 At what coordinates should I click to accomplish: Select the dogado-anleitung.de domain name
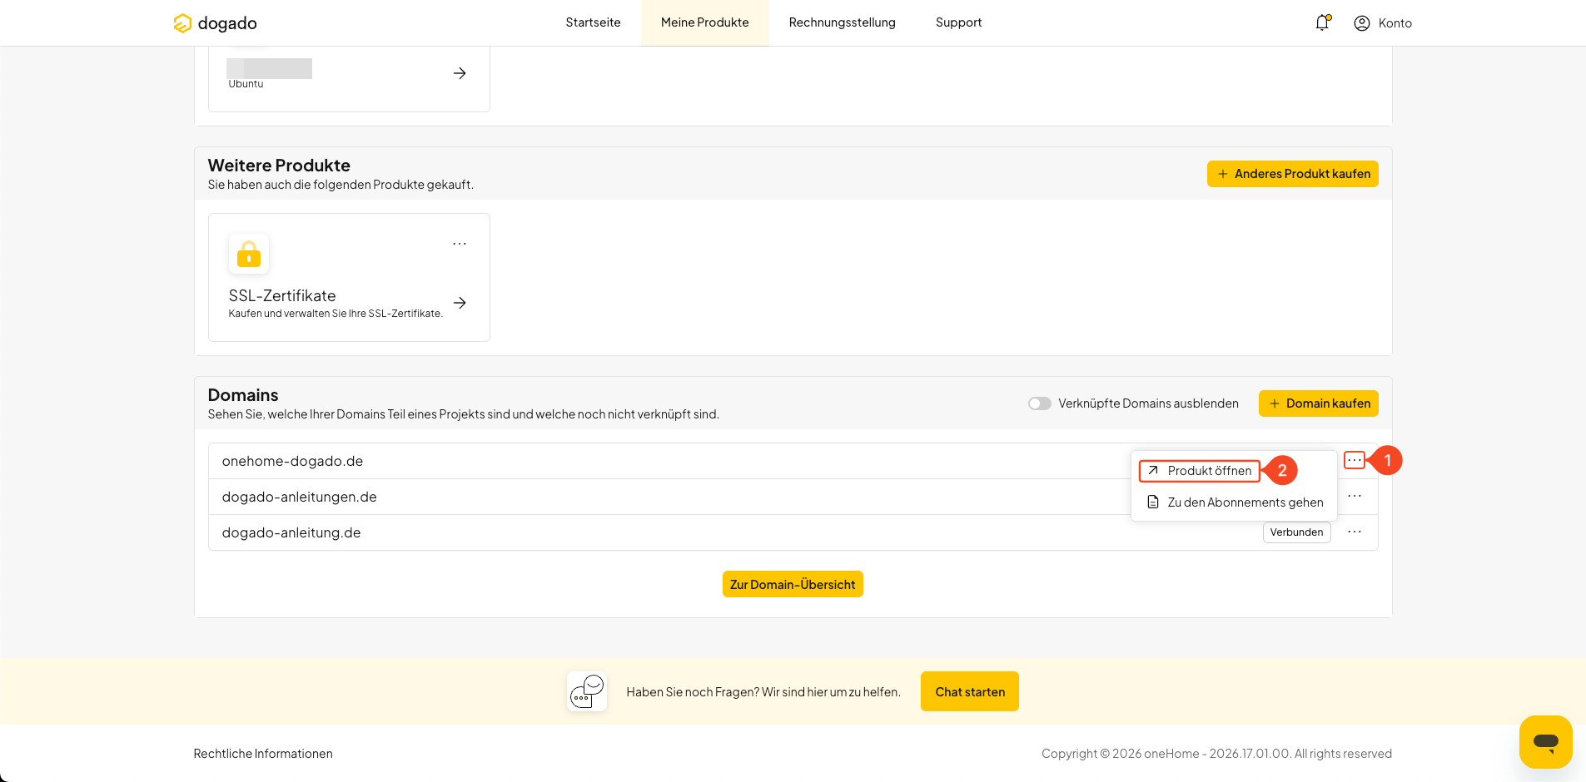[291, 532]
